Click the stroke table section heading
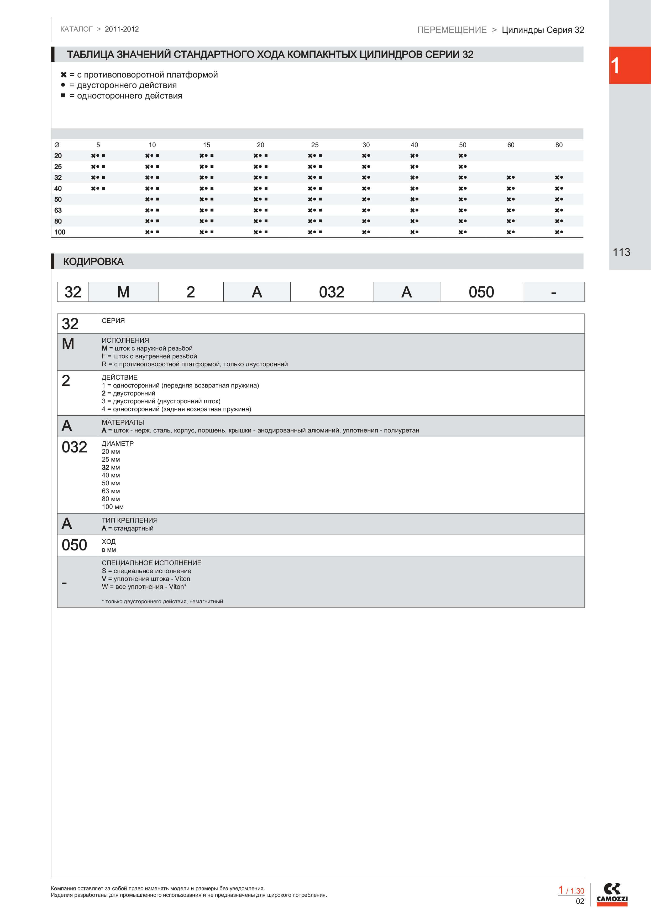 click(270, 55)
